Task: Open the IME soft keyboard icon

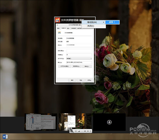Action: [x=85, y=131]
